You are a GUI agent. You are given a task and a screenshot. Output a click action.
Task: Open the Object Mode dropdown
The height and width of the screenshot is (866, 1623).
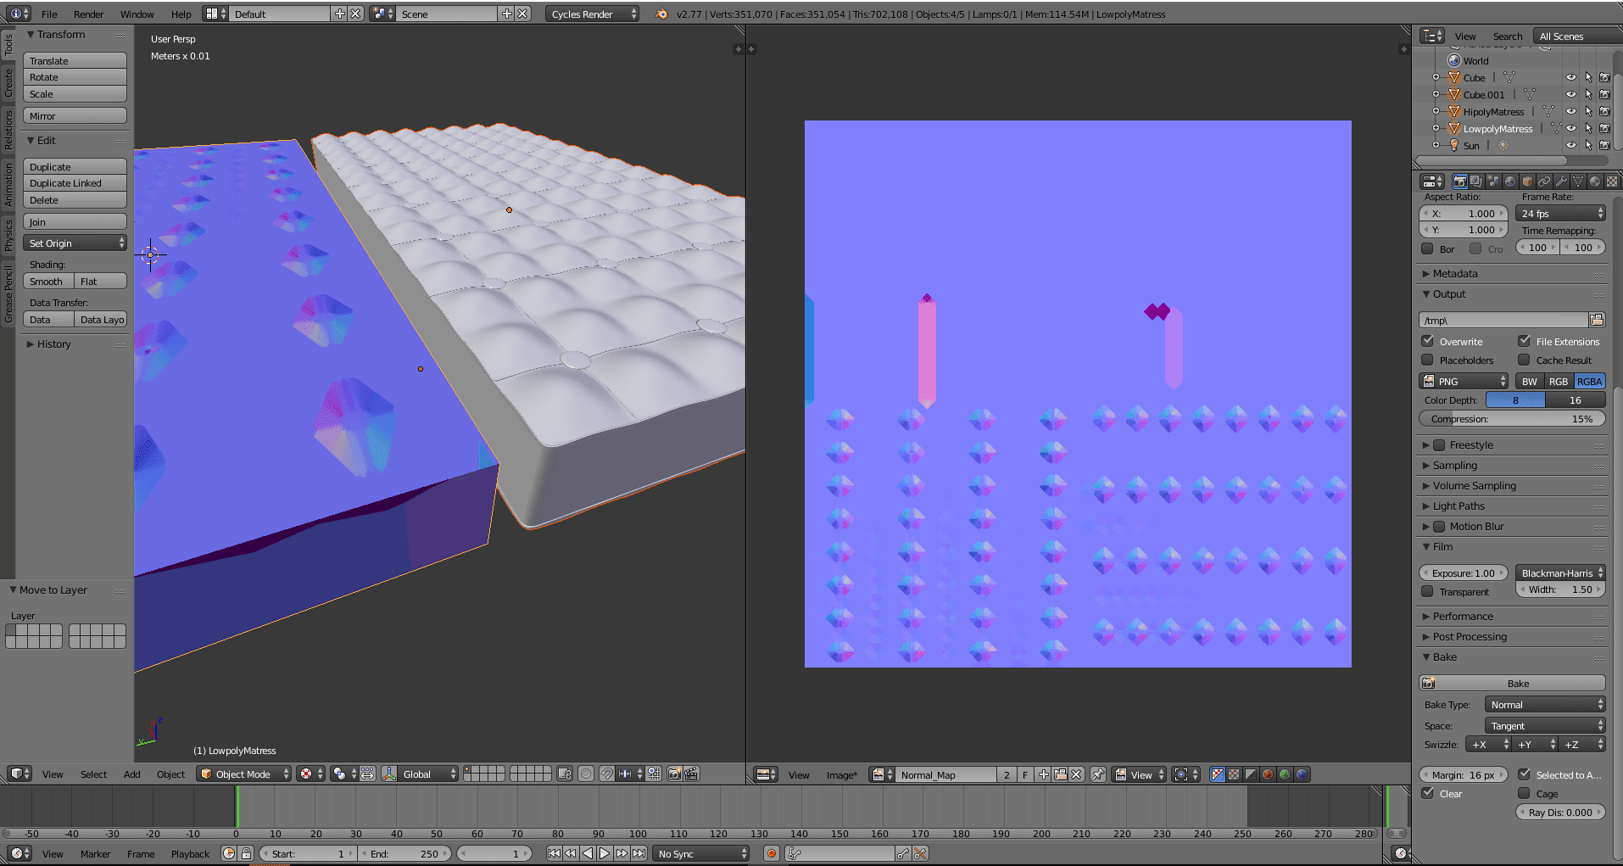(x=244, y=774)
